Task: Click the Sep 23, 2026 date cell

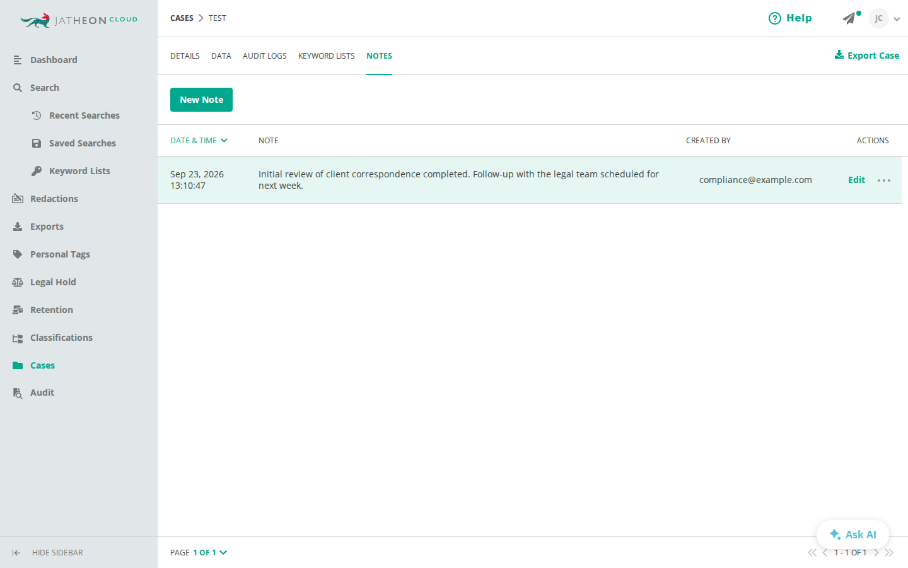Action: tap(197, 180)
